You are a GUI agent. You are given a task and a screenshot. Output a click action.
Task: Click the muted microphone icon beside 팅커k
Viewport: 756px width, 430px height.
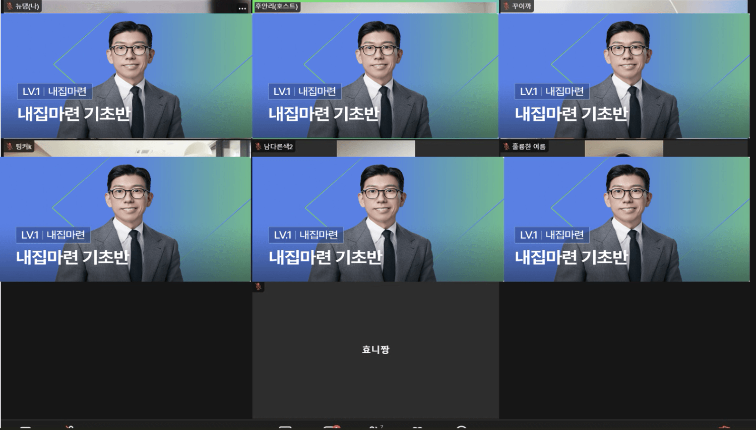click(9, 147)
